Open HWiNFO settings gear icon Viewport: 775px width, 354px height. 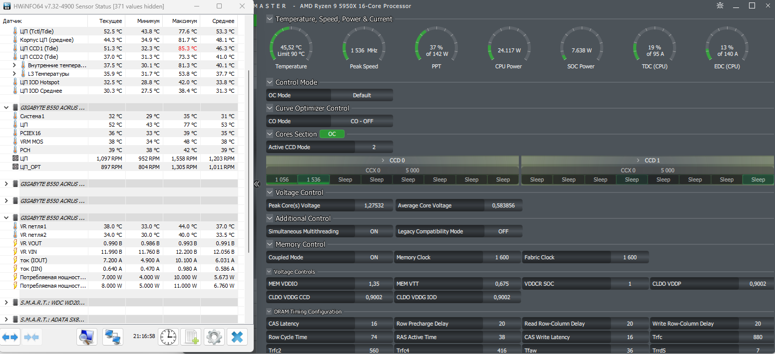click(x=214, y=338)
